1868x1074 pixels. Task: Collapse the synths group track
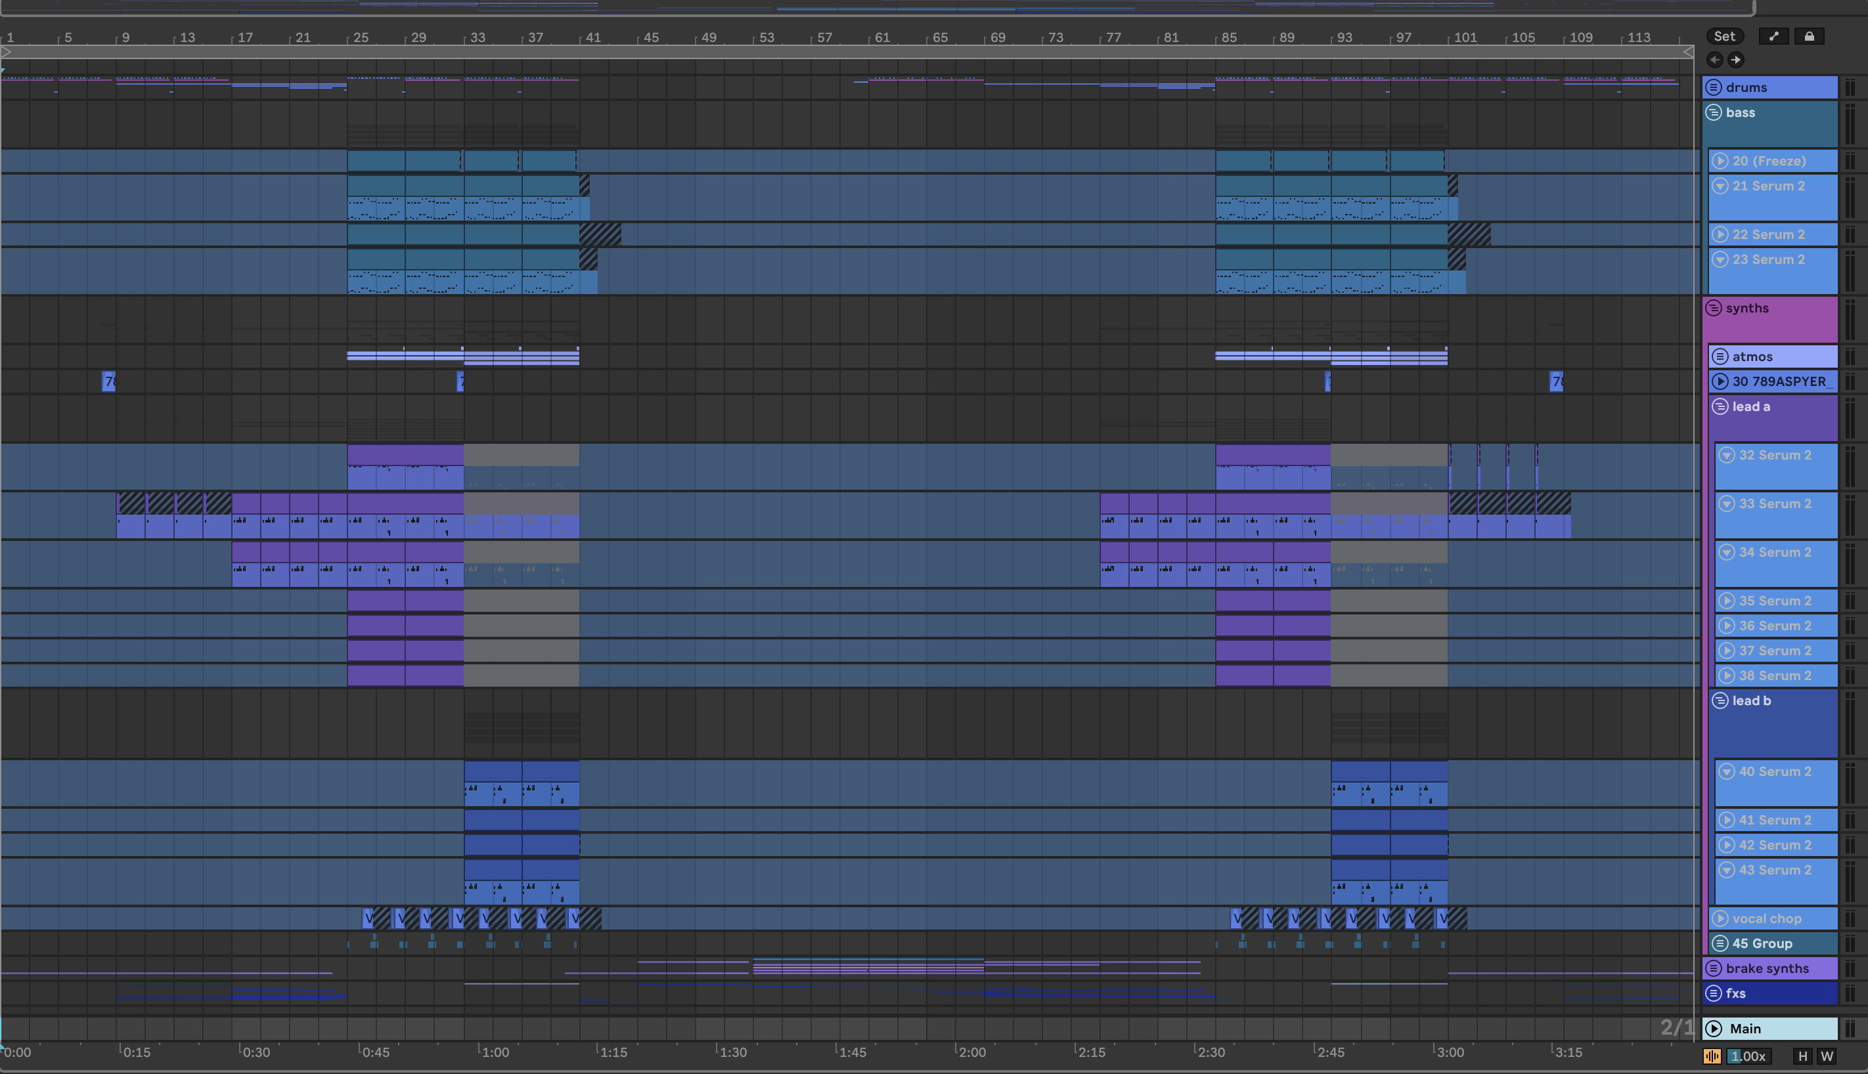point(1714,308)
